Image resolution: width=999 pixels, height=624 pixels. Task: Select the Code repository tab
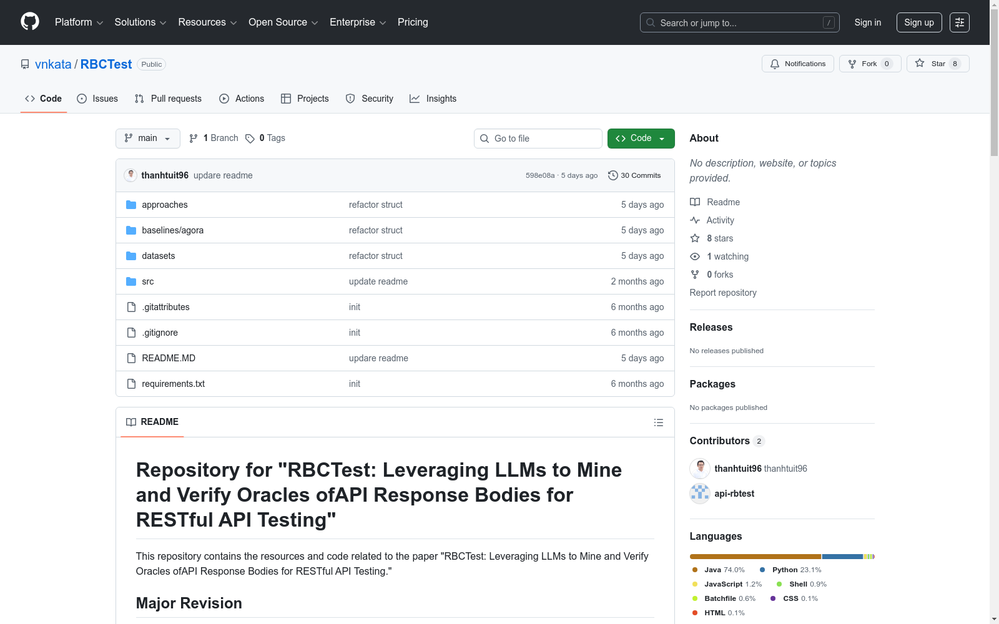tap(44, 99)
